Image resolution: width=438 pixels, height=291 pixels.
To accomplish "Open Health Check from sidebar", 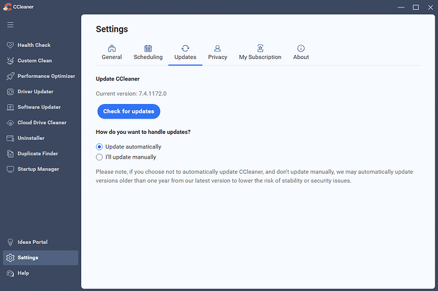I will pos(34,45).
